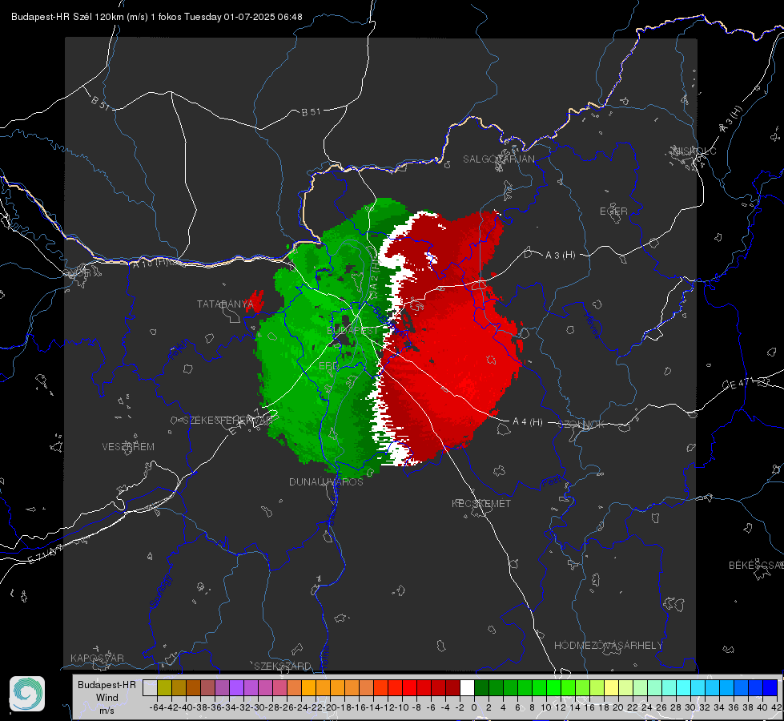Click the DUNAÚJVÁROS city label

click(x=326, y=481)
